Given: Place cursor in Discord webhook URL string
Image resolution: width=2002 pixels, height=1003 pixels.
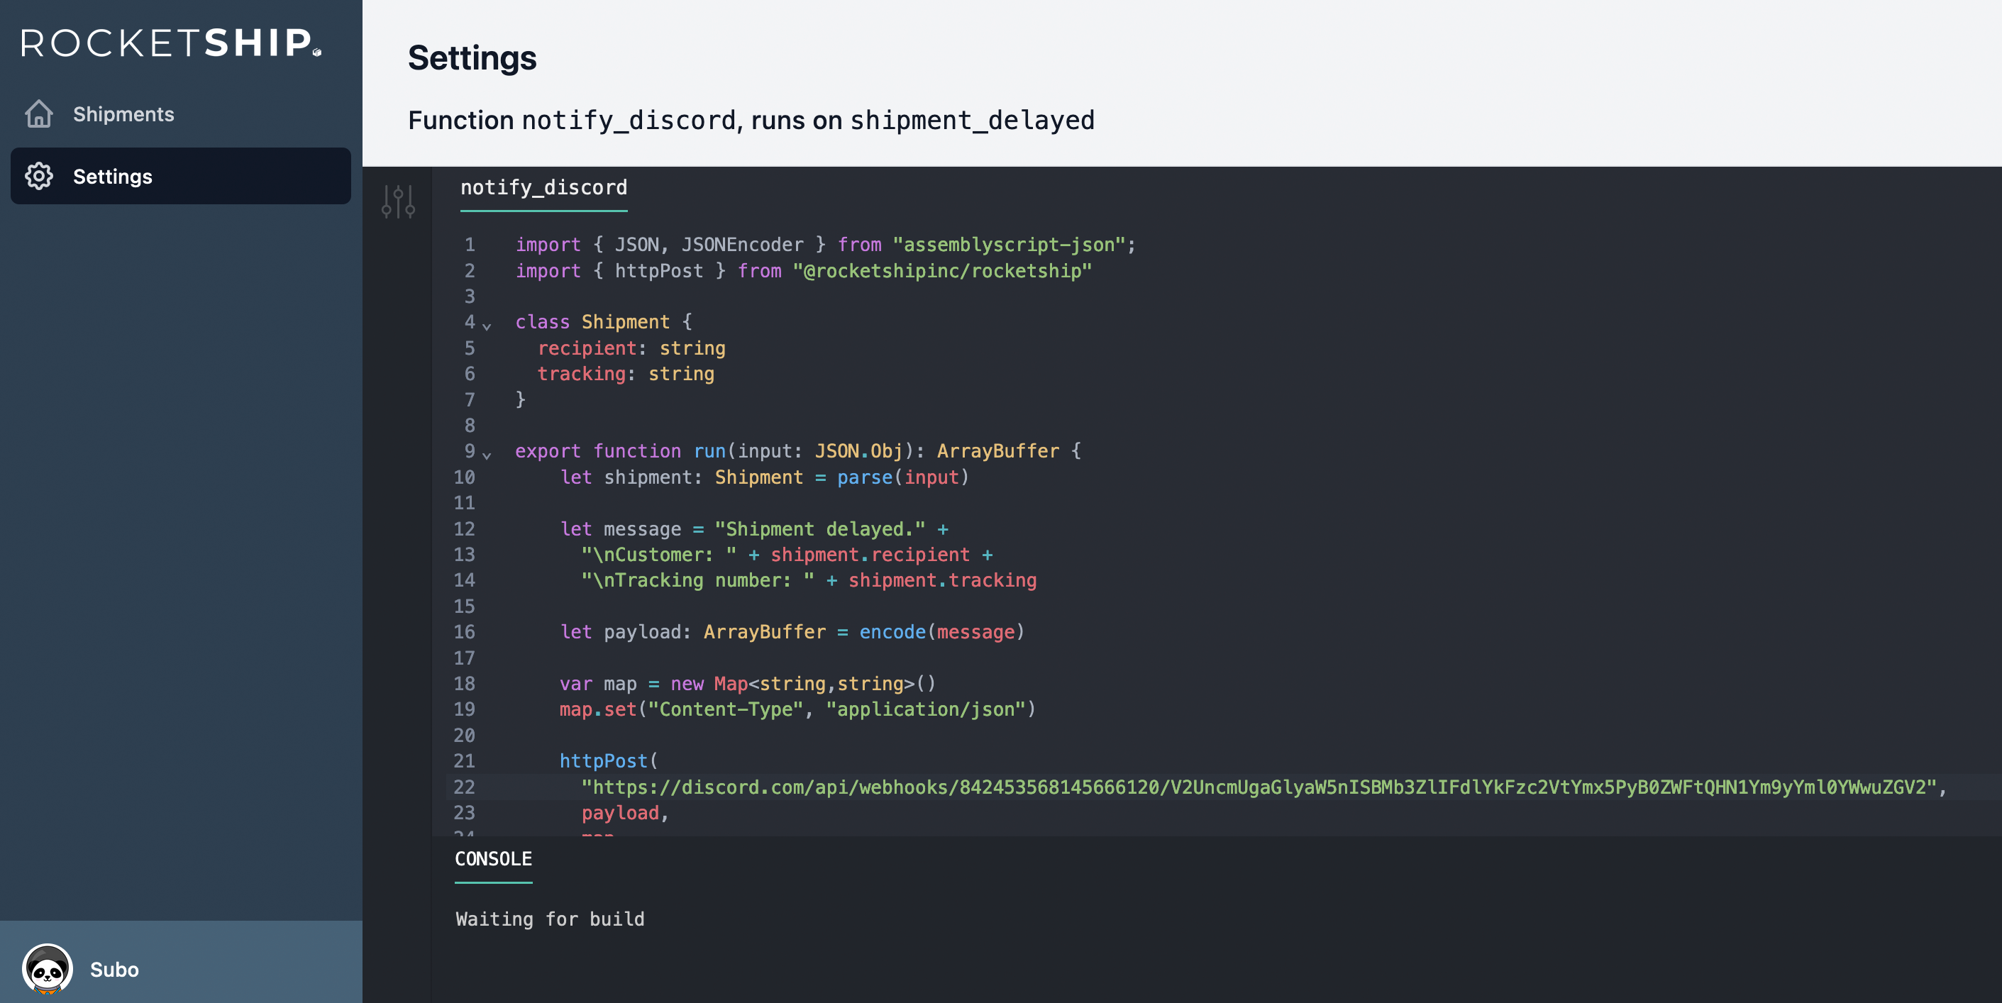Looking at the screenshot, I should 1259,787.
